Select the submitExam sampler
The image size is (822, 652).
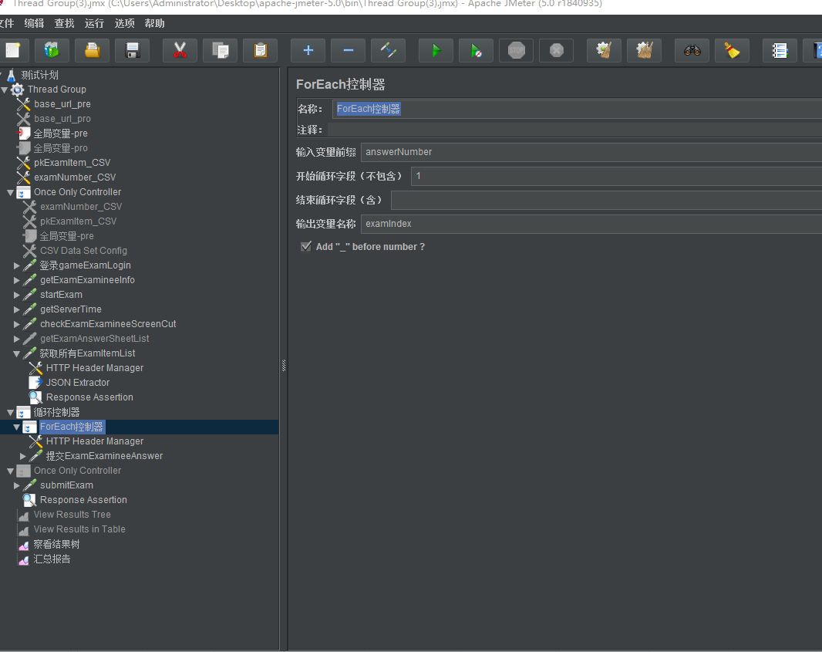coord(66,486)
